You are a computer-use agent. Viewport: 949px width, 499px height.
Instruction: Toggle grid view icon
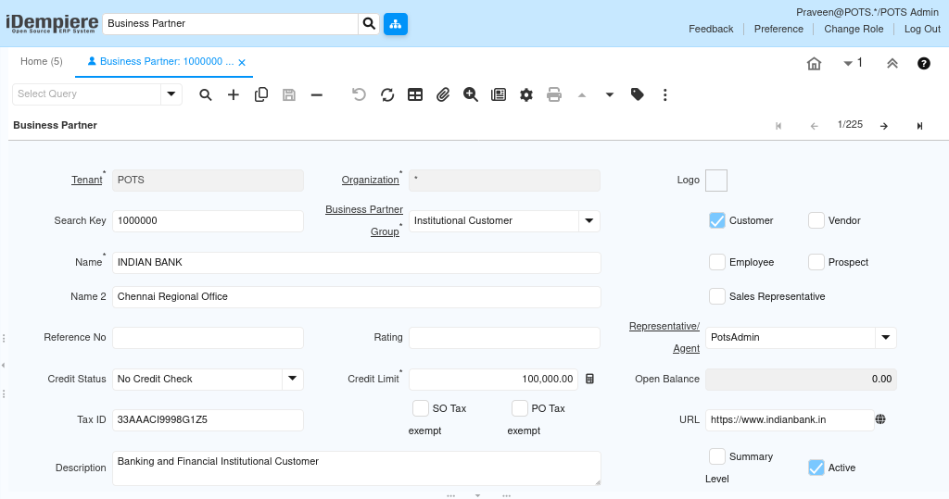pos(415,94)
